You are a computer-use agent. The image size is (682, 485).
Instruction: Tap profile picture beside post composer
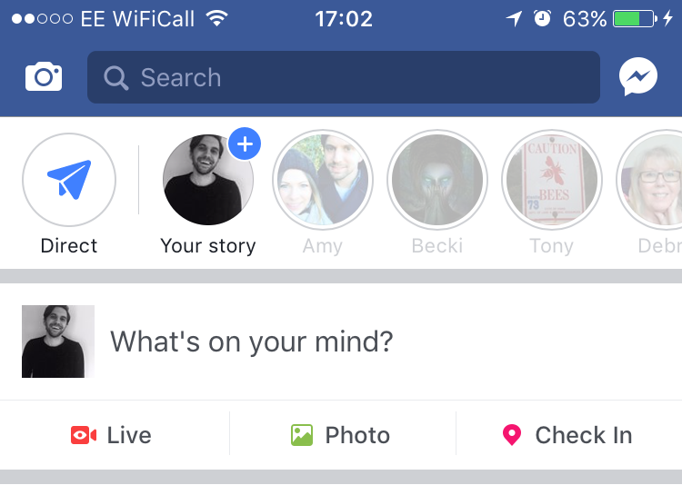point(58,341)
